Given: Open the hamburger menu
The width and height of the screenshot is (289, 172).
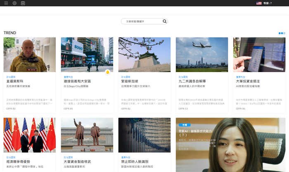Looking at the screenshot, I should pos(6,3).
